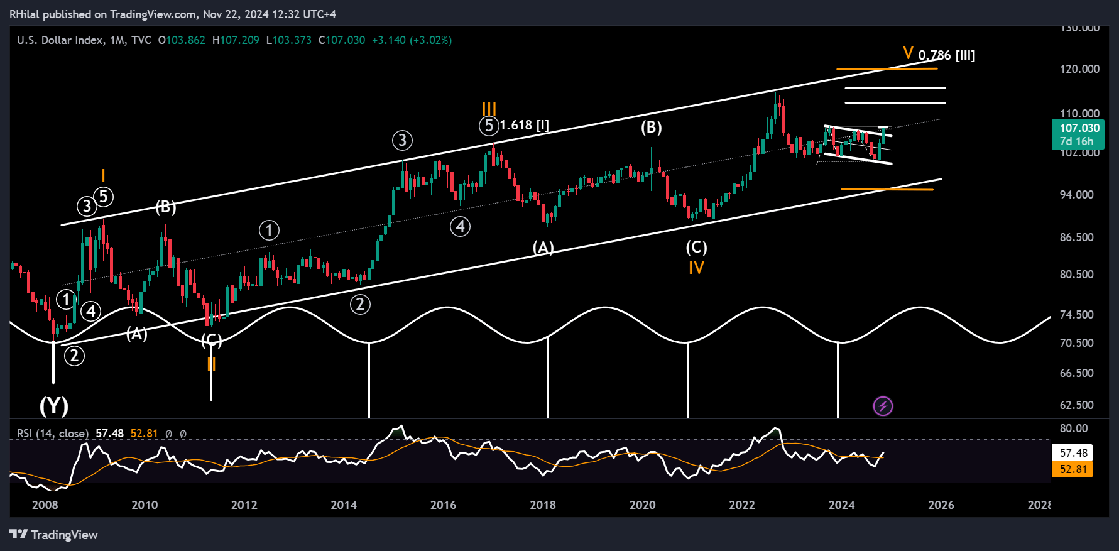Select the '0.786 [III]' Fibonacci label
1119x551 pixels.
(947, 55)
